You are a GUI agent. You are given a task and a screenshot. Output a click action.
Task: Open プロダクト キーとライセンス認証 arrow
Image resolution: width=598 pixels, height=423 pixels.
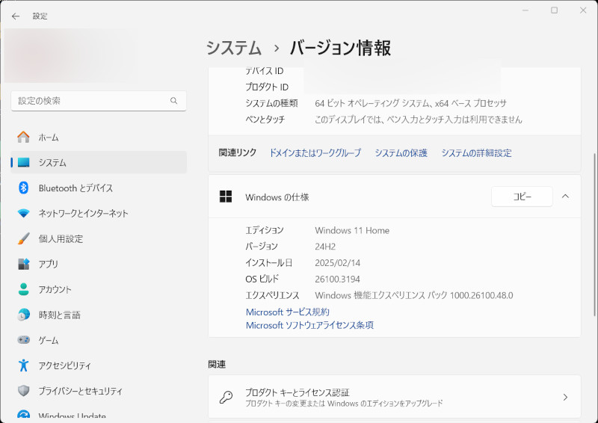click(x=565, y=398)
